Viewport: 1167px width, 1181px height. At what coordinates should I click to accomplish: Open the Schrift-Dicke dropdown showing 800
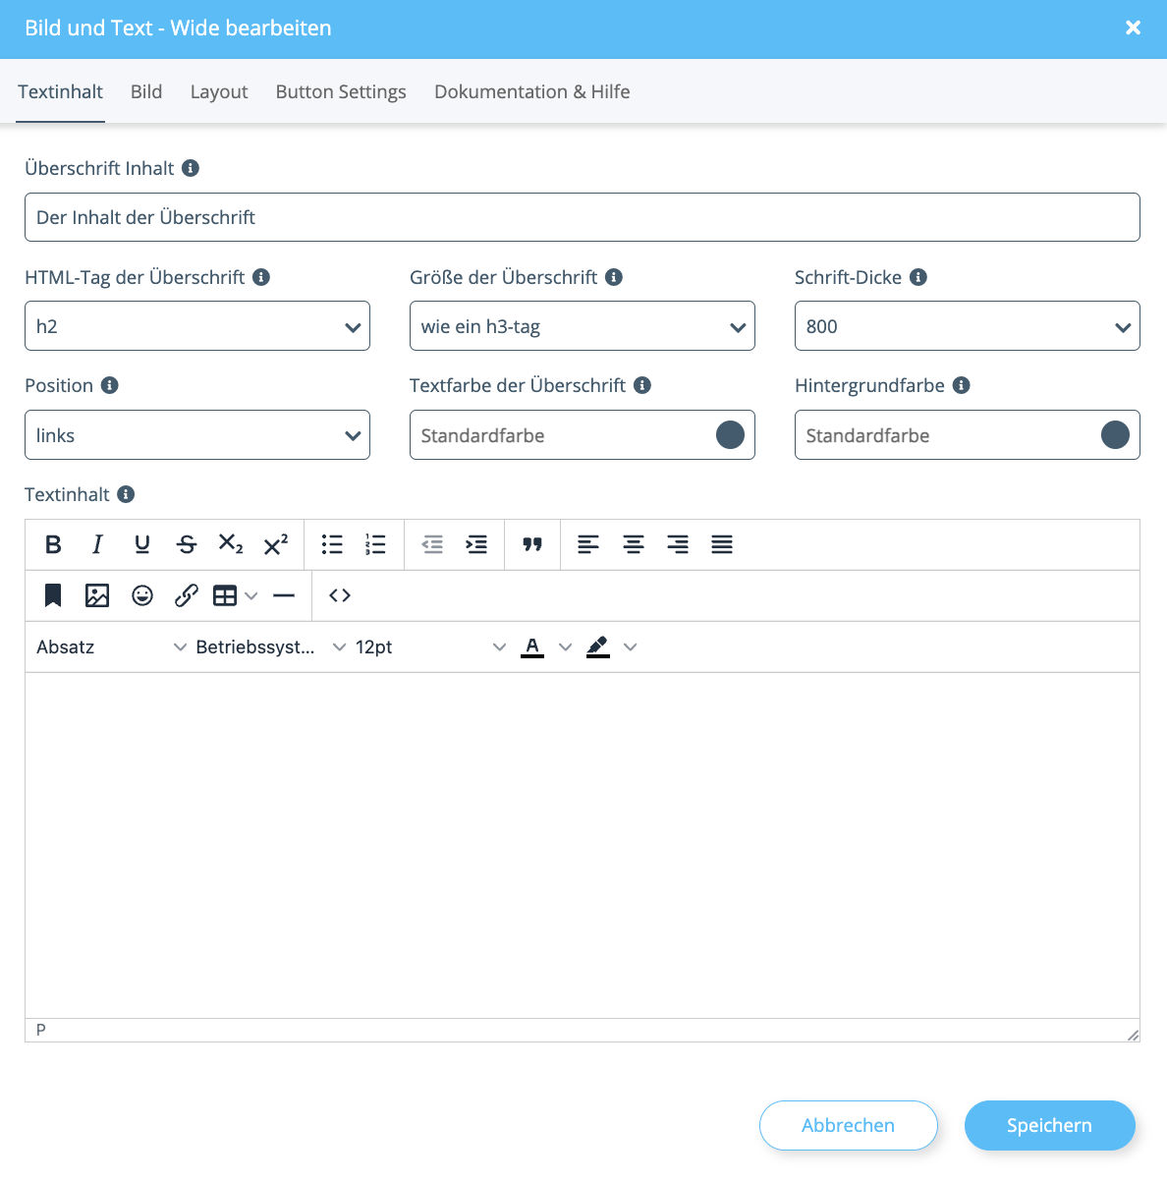pos(968,326)
